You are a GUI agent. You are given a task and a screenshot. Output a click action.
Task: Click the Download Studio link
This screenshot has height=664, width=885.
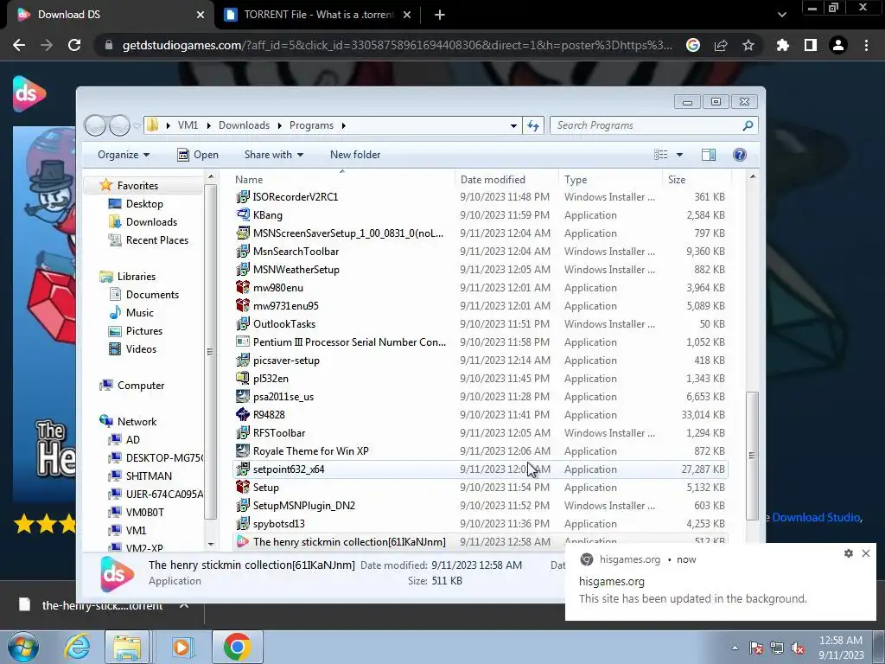816,517
